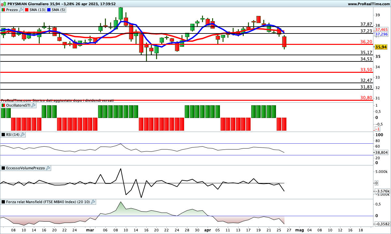Click the red SMA (13) color swatch
The image size is (391, 234).
pyautogui.click(x=27, y=10)
